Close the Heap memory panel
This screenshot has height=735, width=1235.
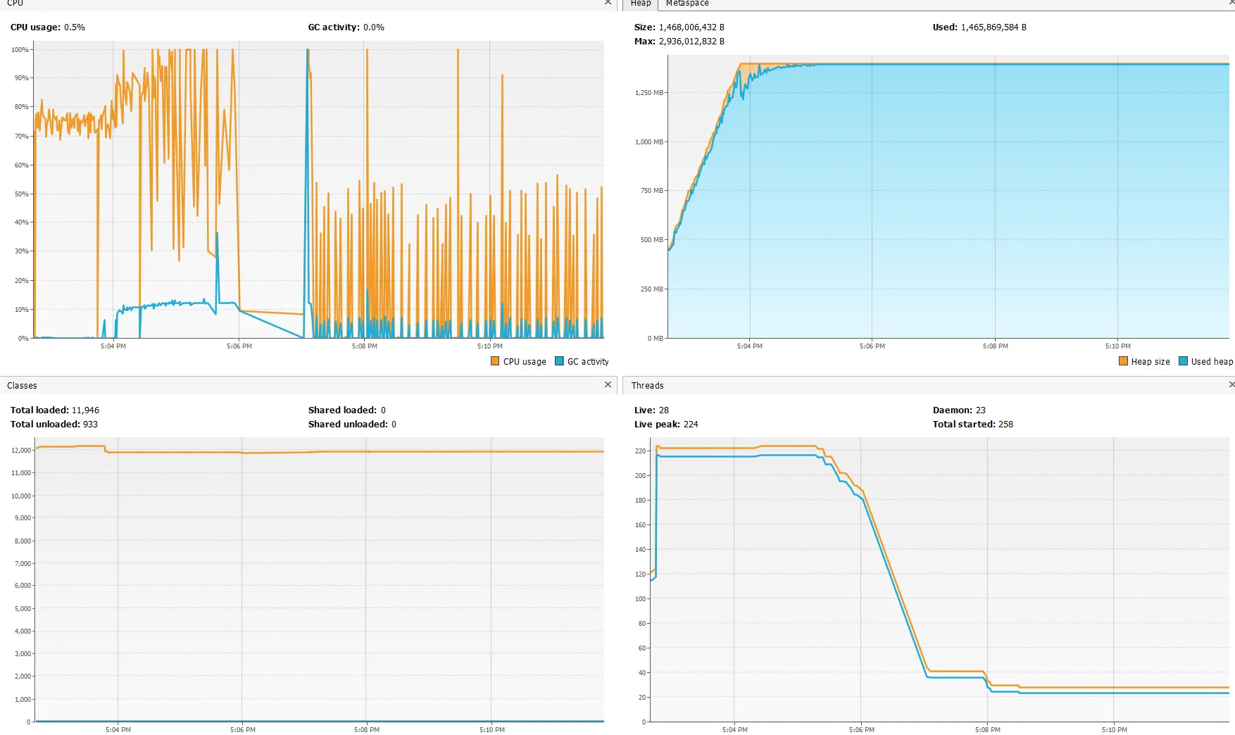tap(1231, 3)
